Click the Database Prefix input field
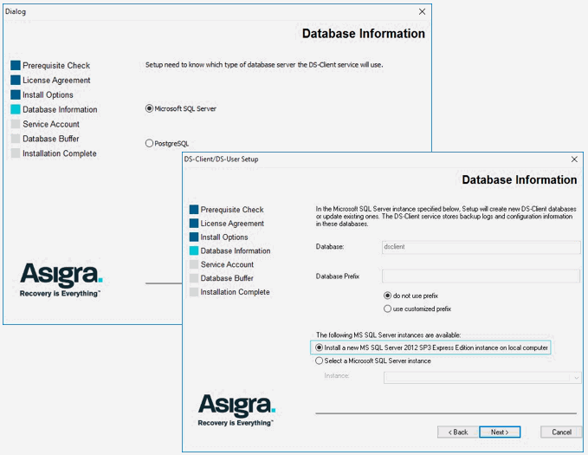Viewport: 588px width, 455px height. click(x=481, y=276)
